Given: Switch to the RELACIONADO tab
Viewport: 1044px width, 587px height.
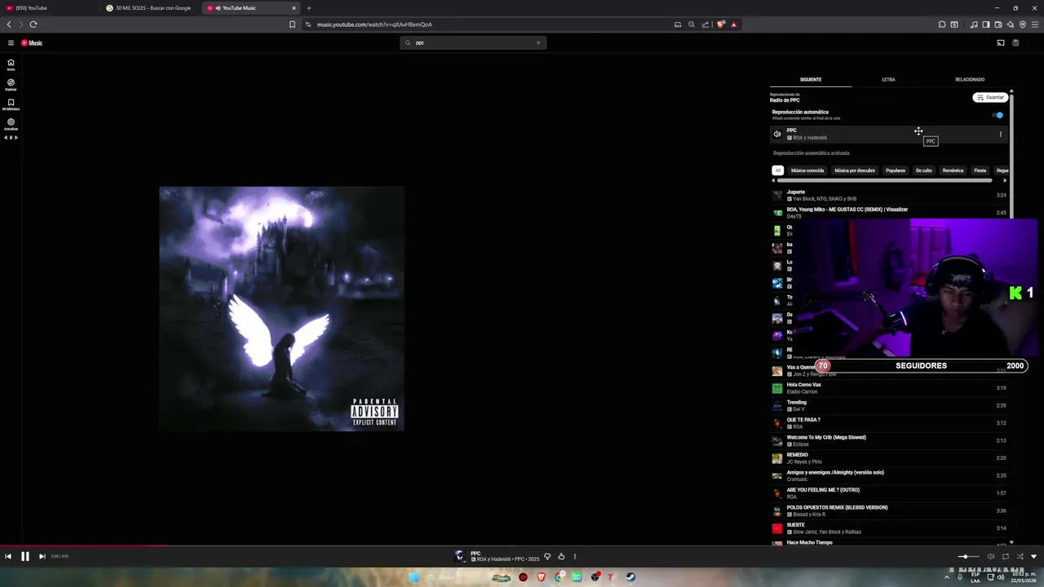Looking at the screenshot, I should click(x=970, y=80).
